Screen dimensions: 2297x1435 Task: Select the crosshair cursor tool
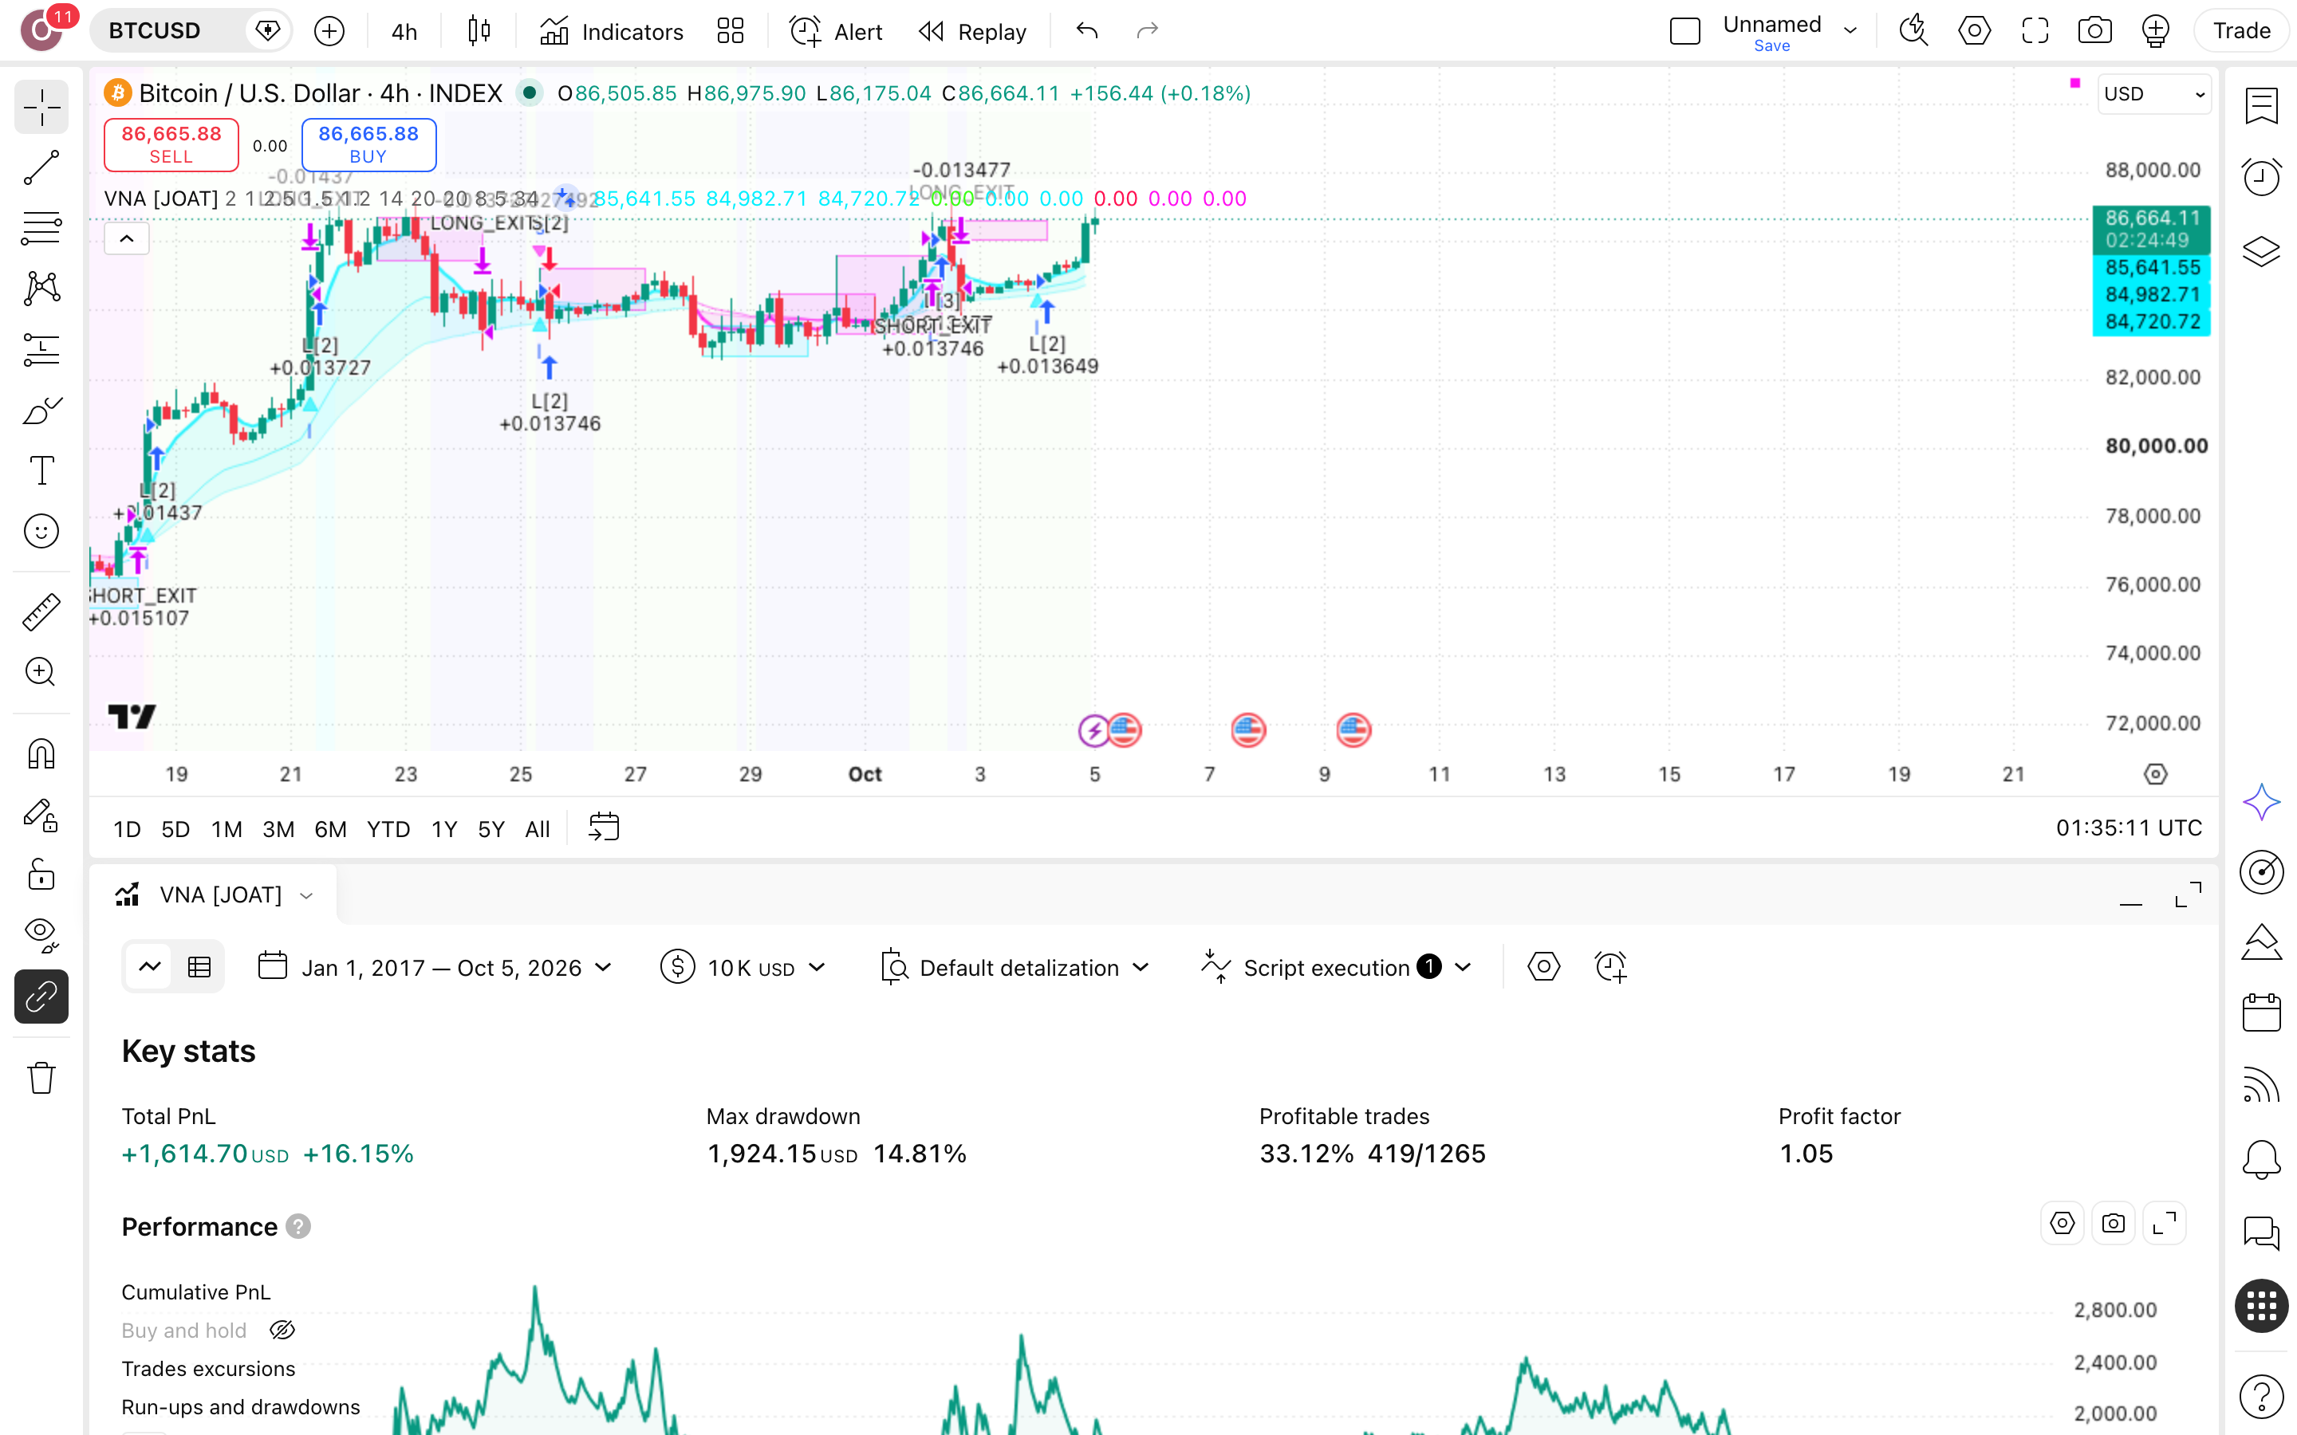(x=41, y=108)
